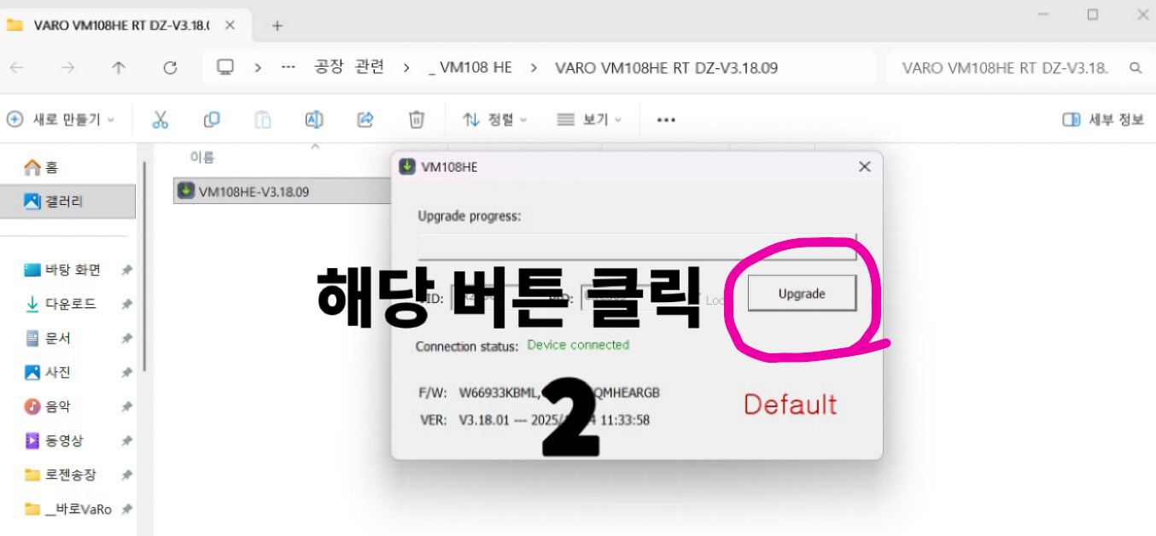The height and width of the screenshot is (536, 1156).
Task: Expand chevron after the PC icon
Action: pos(257,67)
